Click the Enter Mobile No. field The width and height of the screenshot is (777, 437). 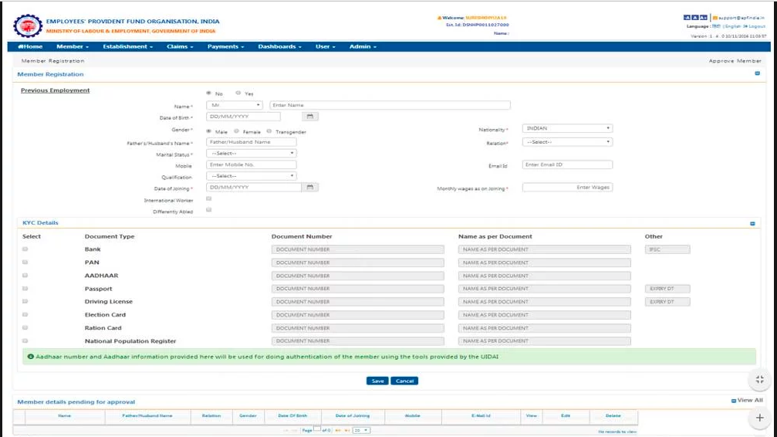tap(252, 165)
